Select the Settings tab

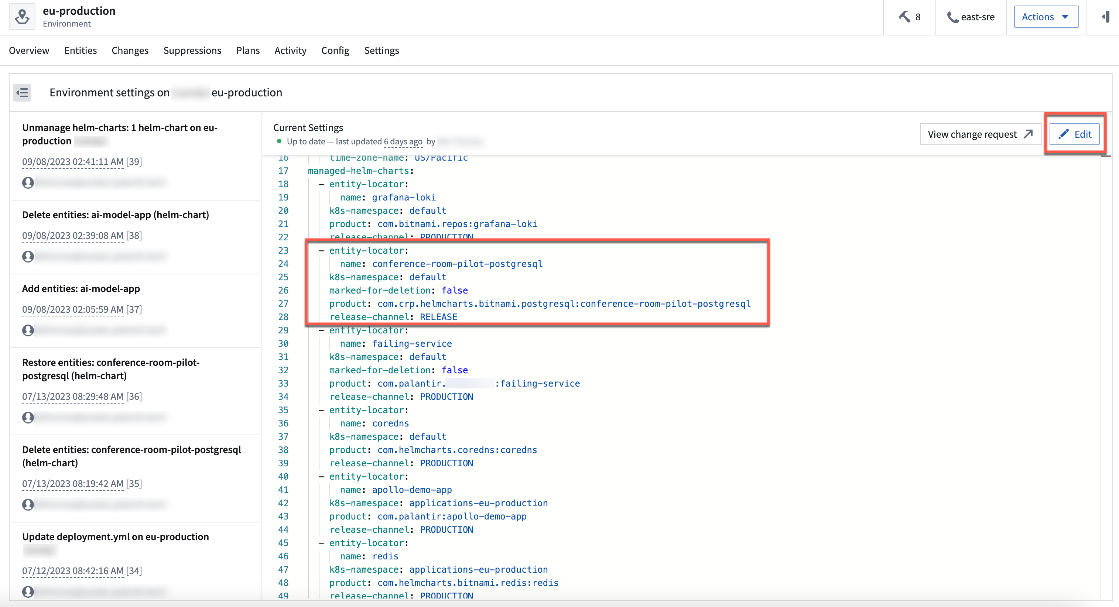[381, 50]
